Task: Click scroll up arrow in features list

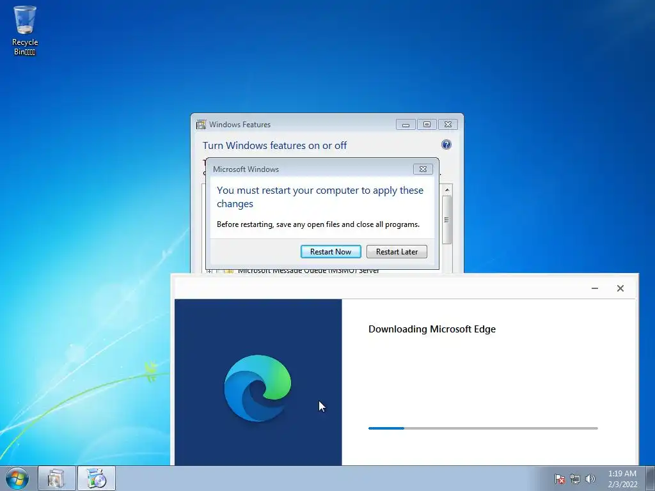Action: pyautogui.click(x=447, y=190)
